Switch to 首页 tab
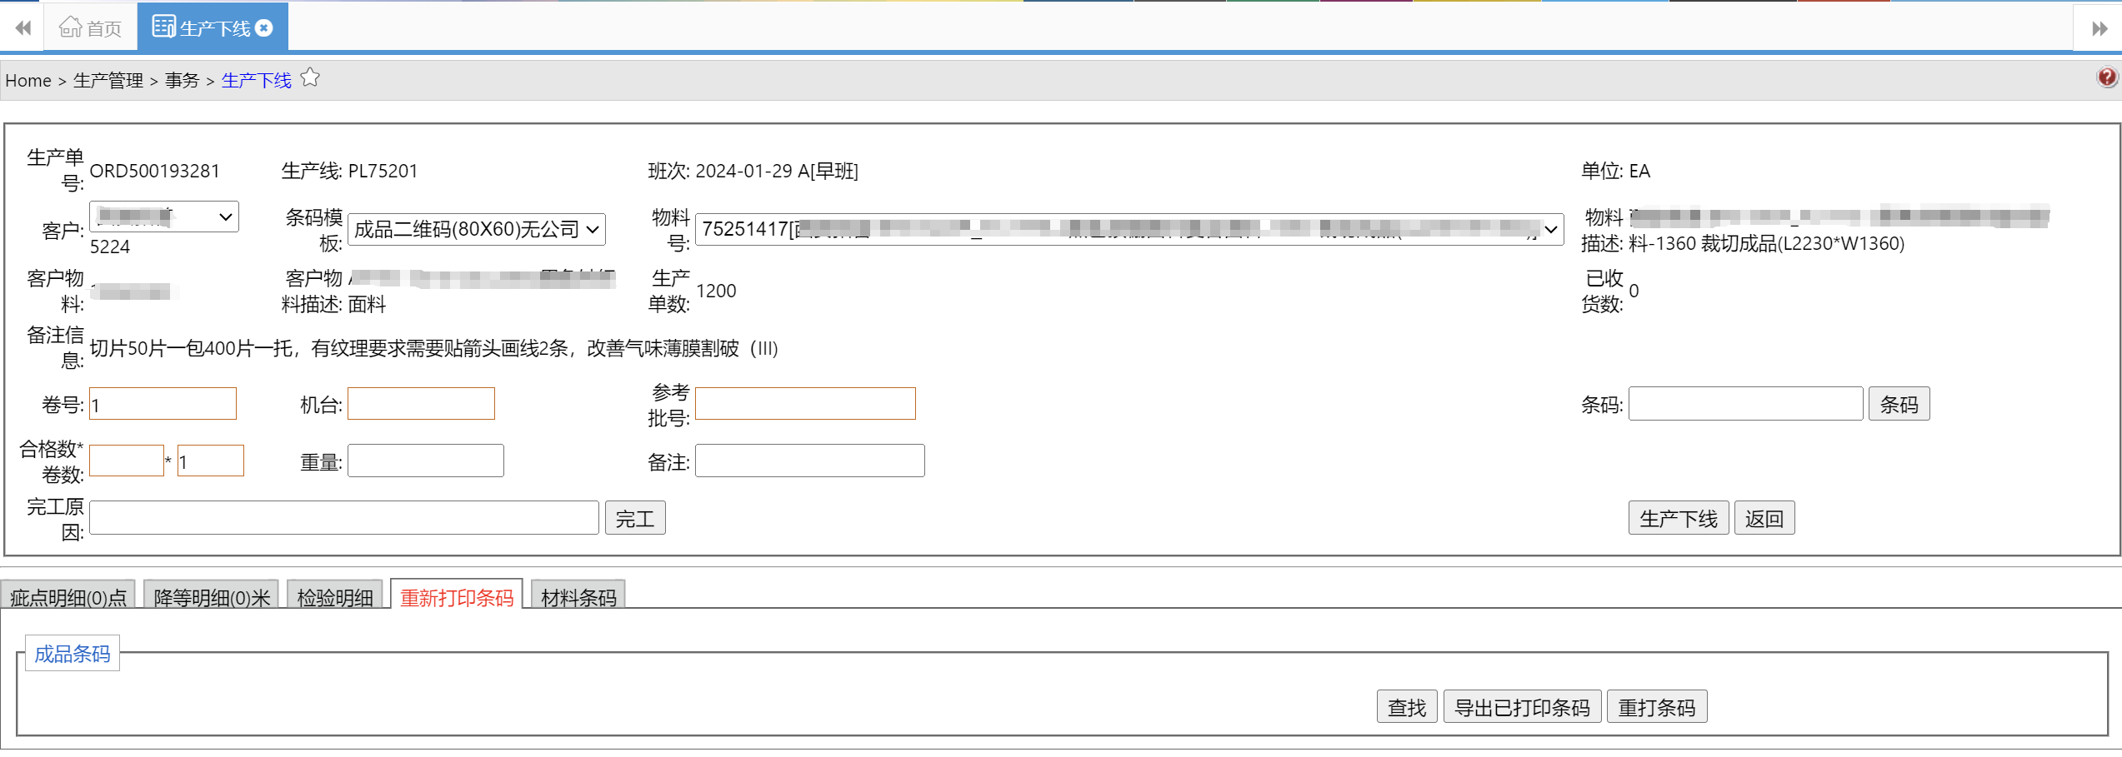 pyautogui.click(x=90, y=28)
